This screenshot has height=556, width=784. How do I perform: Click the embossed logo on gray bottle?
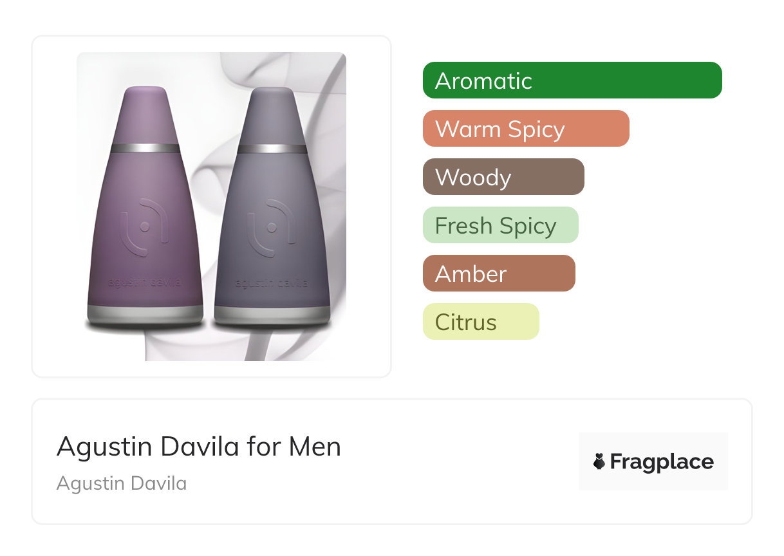click(x=272, y=226)
